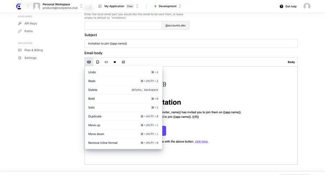Screen dimensions: 325x175
Task: Click the application icon beside My Application
Action: coord(100,6)
